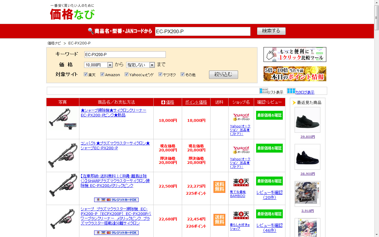Click black sneaker thumbnail above 39,800円
The image size is (379, 237).
(x=307, y=120)
